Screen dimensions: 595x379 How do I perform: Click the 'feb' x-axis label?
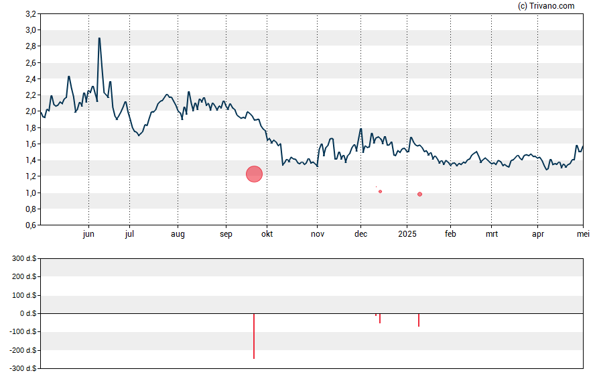coord(450,234)
